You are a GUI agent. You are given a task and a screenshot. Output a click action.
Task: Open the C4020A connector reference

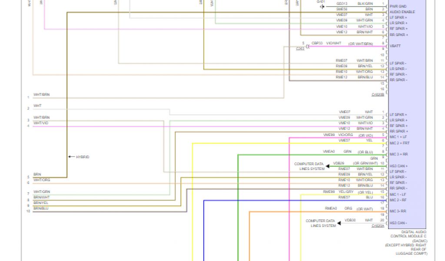(x=378, y=226)
